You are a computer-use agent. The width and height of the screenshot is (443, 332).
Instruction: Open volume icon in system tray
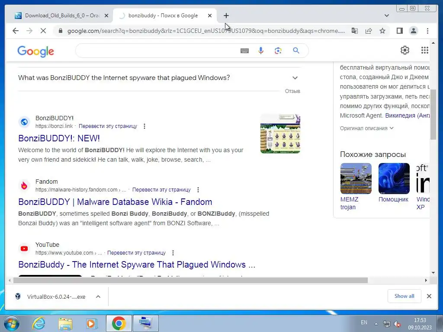(x=397, y=324)
